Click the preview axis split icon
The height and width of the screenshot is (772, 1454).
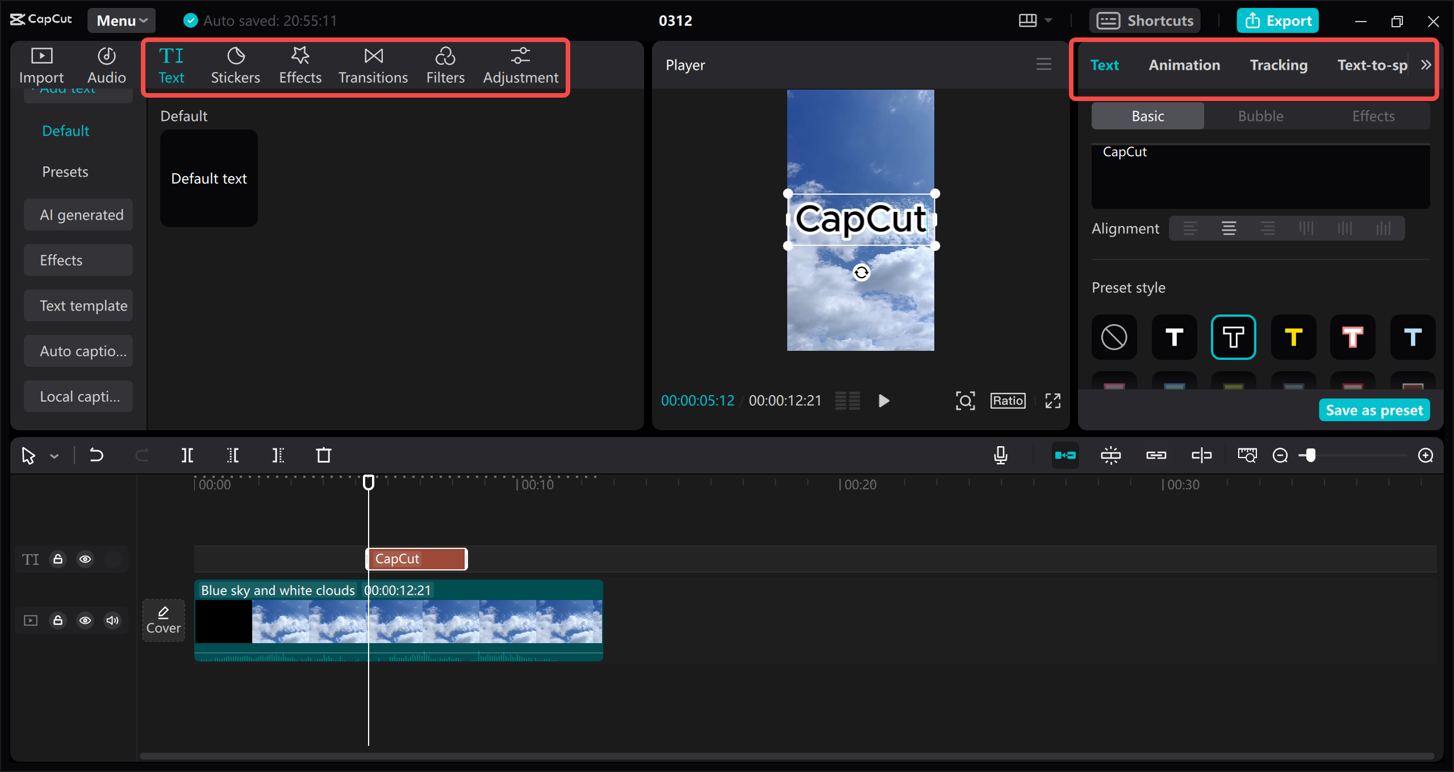pos(1202,455)
